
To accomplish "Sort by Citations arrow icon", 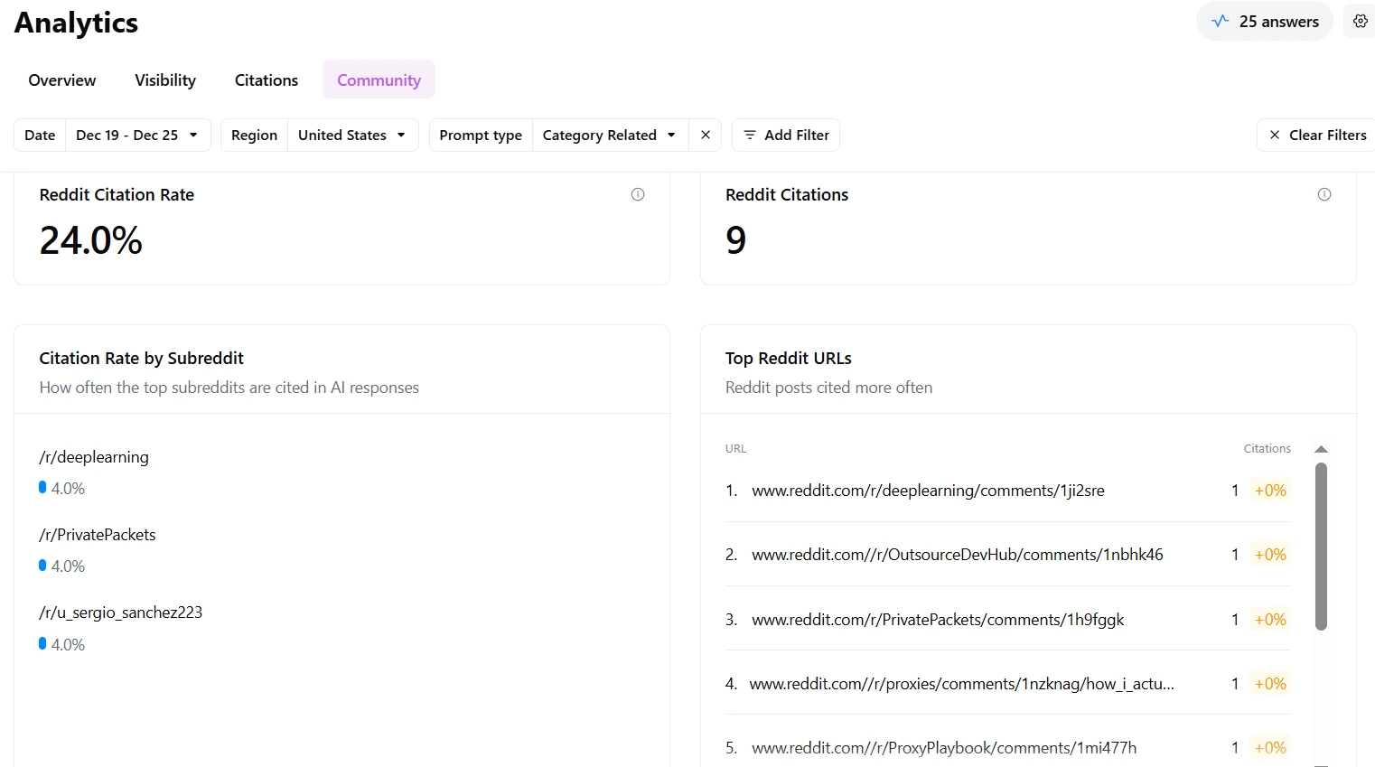I will coord(1321,449).
